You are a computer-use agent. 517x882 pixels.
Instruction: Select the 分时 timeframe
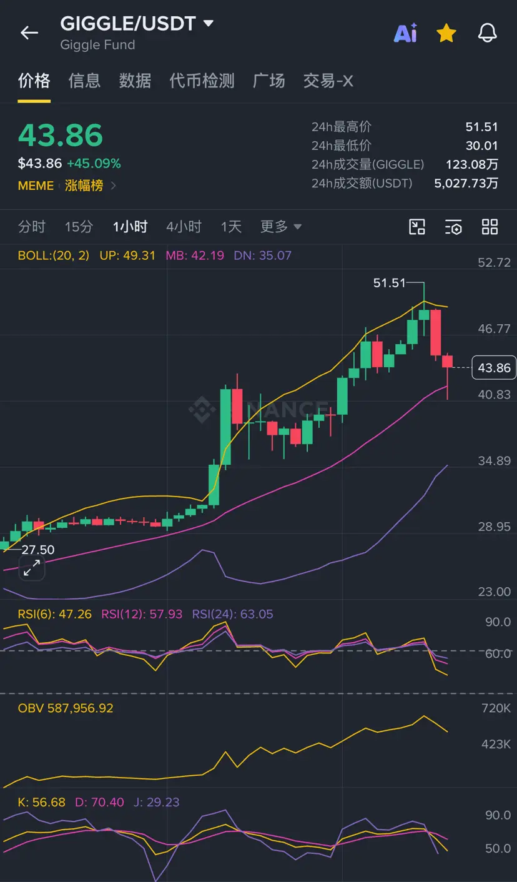tap(32, 226)
